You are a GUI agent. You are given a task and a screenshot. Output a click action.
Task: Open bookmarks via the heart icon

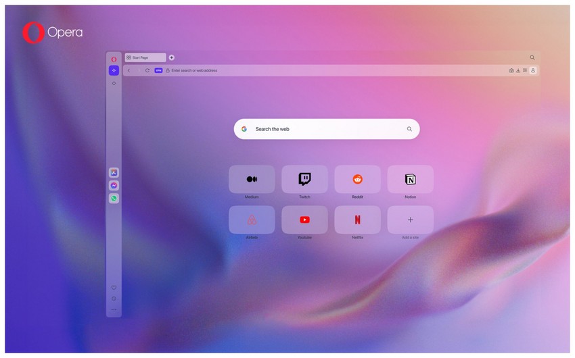114,288
